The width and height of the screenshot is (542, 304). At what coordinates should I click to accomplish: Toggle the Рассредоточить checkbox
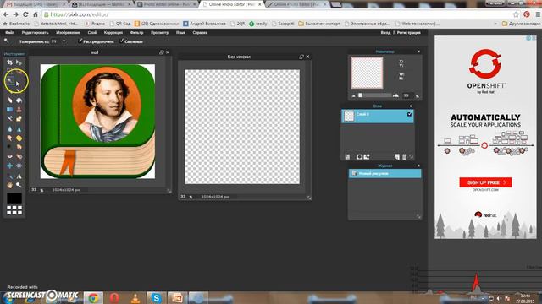[x=80, y=41]
